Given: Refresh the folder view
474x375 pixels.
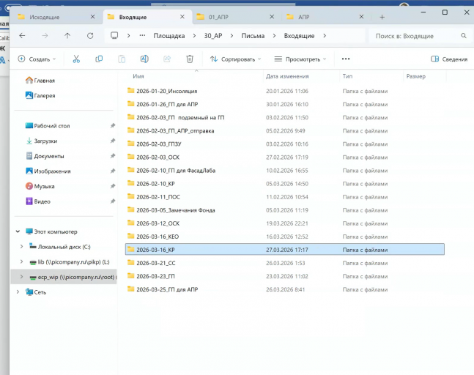Looking at the screenshot, I should [x=90, y=36].
